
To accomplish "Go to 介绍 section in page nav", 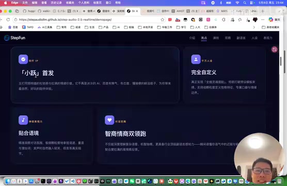I will click(x=192, y=38).
